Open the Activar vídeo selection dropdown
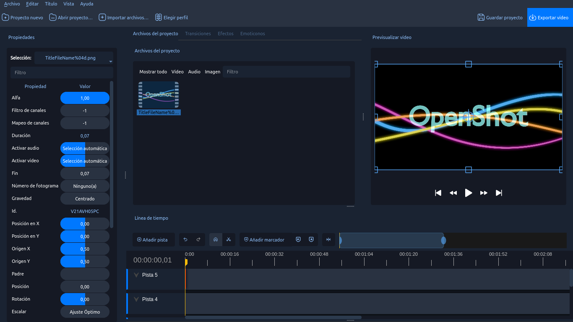The width and height of the screenshot is (573, 322). click(85, 161)
